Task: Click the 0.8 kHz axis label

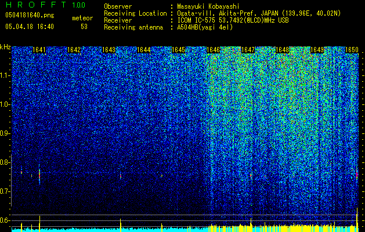Action: 5,162
